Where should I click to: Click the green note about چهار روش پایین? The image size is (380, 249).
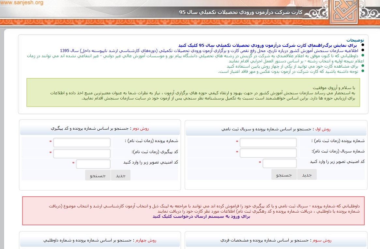point(292,66)
